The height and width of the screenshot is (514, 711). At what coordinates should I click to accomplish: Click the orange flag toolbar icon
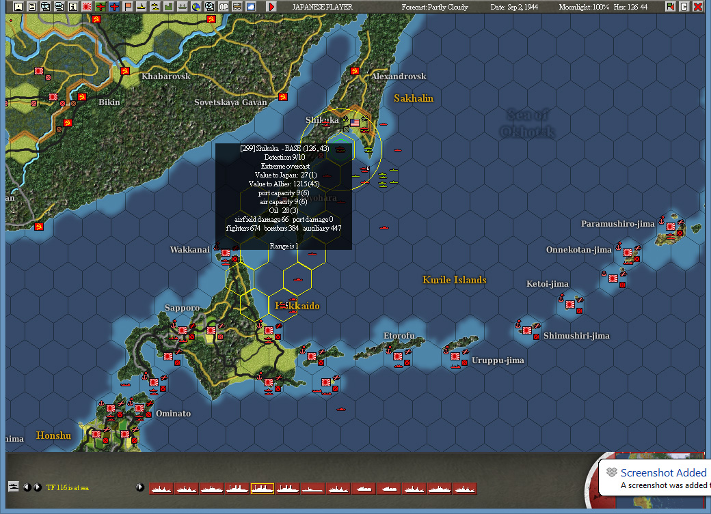tap(127, 7)
